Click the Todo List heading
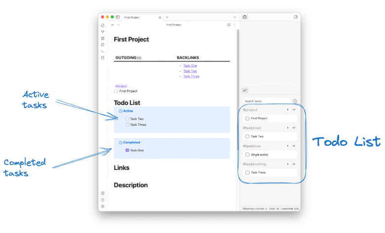The height and width of the screenshot is (233, 385). 127,103
